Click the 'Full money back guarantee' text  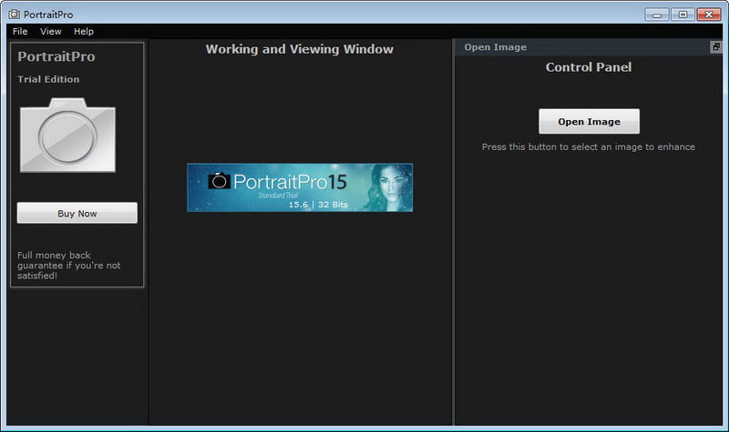69,266
